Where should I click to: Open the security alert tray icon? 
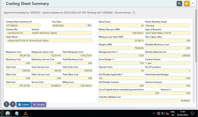pos(159,113)
